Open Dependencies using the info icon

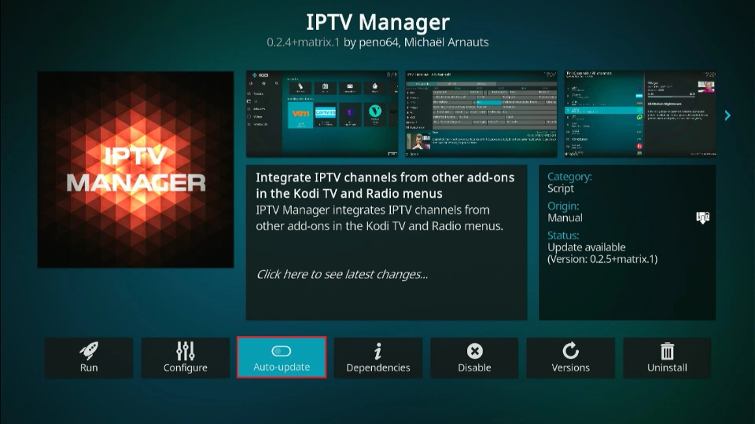[x=377, y=351]
